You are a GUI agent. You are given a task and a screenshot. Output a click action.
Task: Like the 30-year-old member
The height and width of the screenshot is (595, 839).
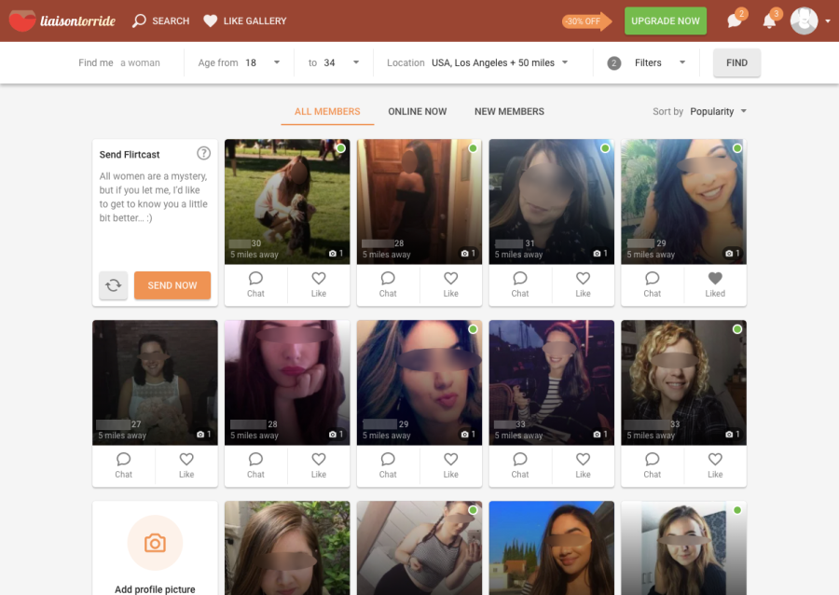point(319,285)
